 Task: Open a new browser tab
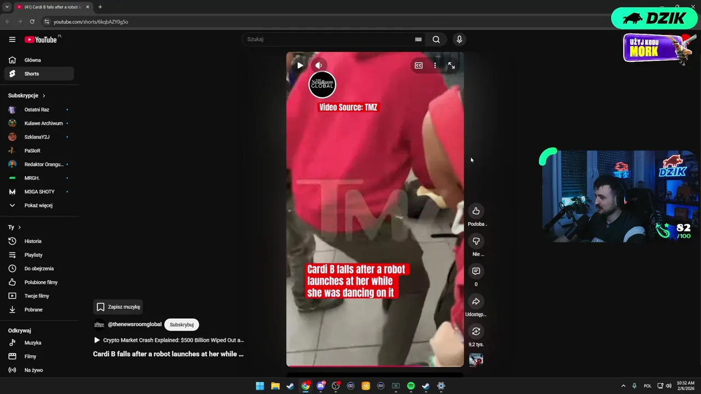click(x=100, y=7)
